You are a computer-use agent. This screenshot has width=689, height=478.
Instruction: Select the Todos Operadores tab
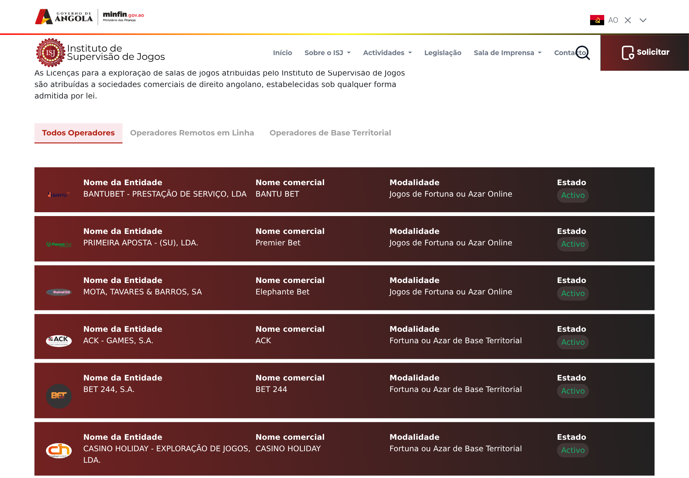pos(78,133)
